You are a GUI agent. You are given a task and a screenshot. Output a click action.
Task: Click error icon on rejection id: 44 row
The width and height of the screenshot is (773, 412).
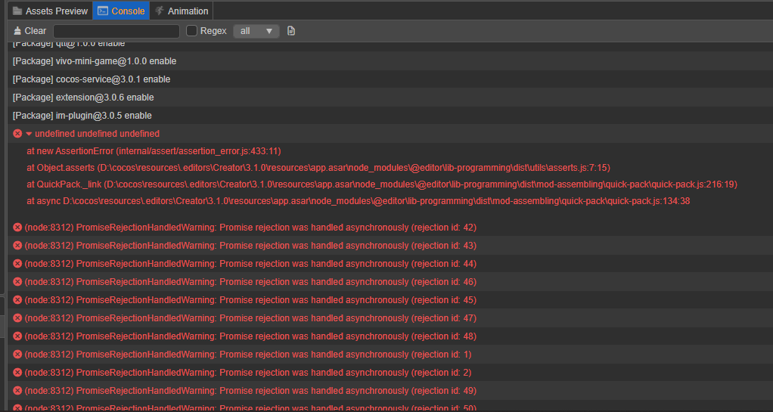(17, 264)
